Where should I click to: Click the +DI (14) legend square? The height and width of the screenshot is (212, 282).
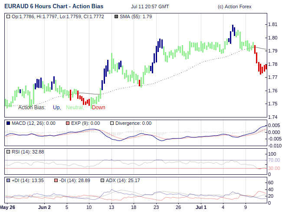tap(9, 180)
